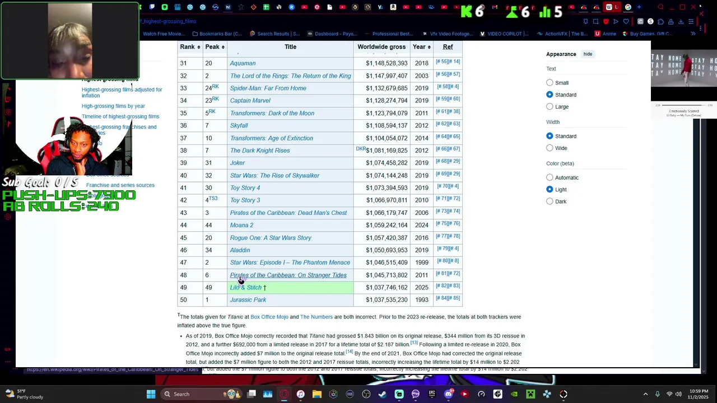Viewport: 717px width, 403px height.
Task: Open the VIDEO COPILOT bookmark
Action: pyautogui.click(x=504, y=34)
